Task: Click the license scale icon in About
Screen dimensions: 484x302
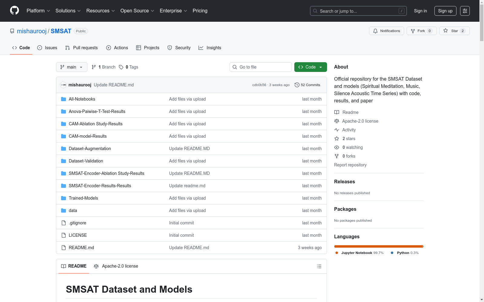Action: [337, 121]
